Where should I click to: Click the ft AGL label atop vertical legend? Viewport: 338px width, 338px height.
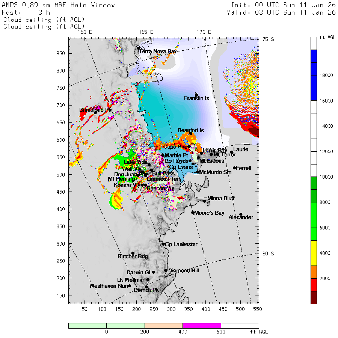tap(327, 38)
